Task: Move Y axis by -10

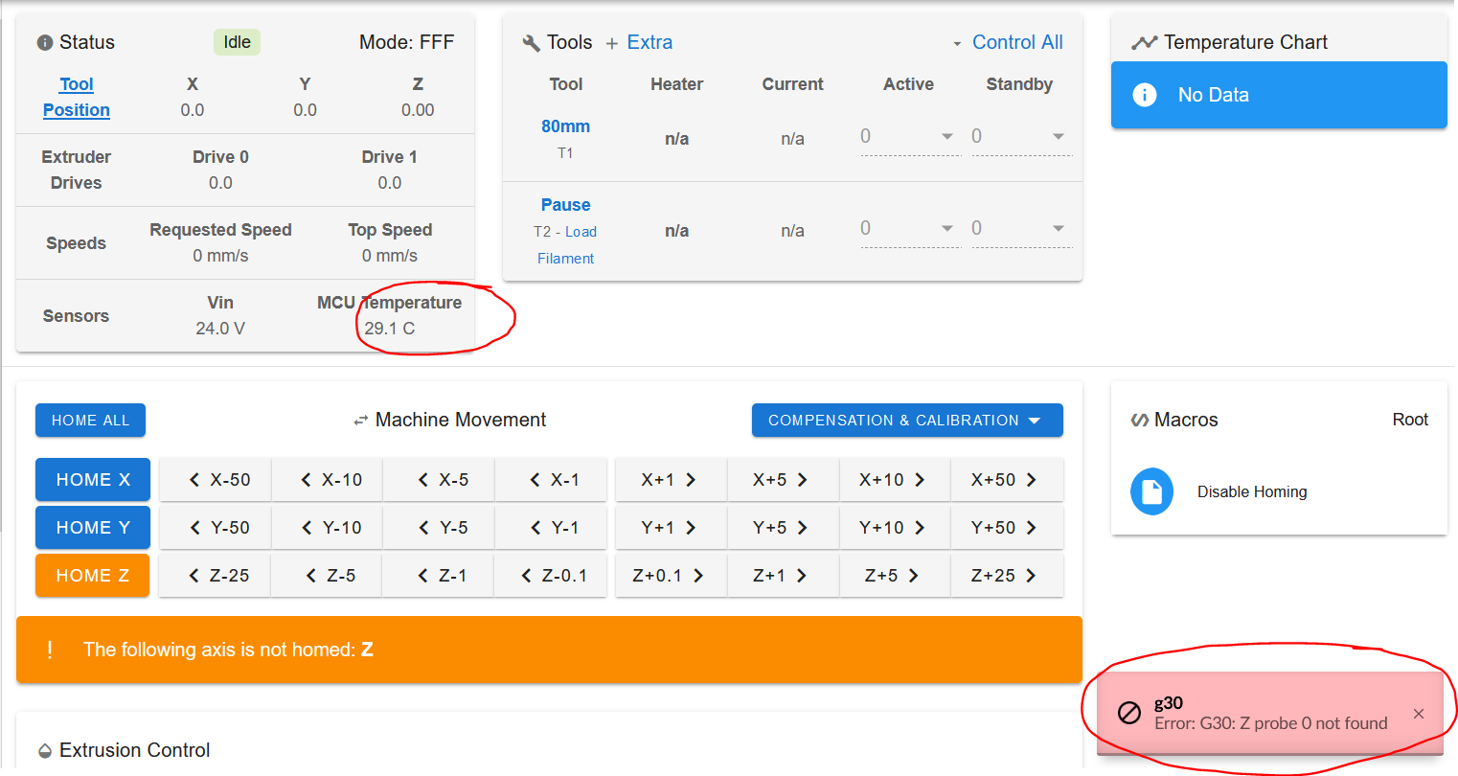Action: tap(328, 528)
